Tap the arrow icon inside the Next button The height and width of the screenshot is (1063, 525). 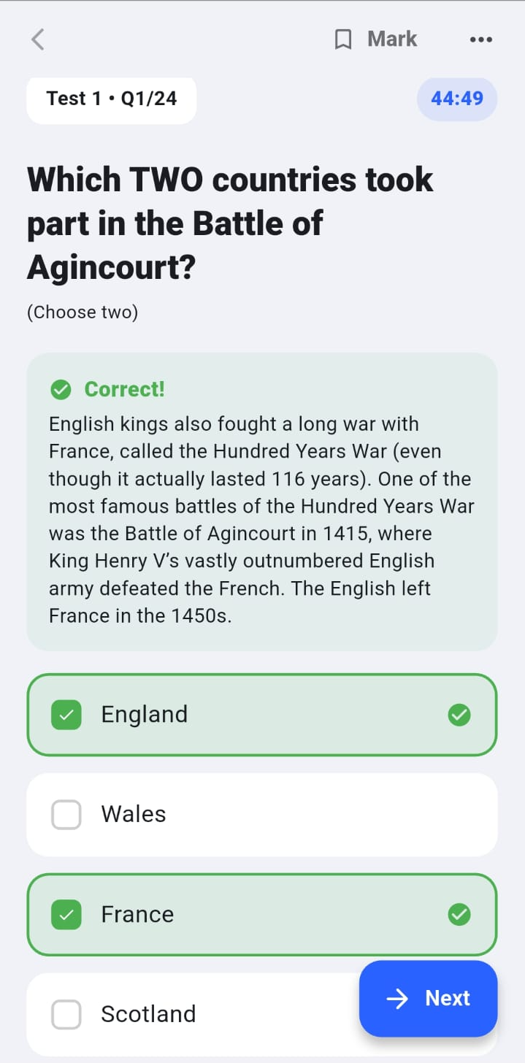pos(397,998)
